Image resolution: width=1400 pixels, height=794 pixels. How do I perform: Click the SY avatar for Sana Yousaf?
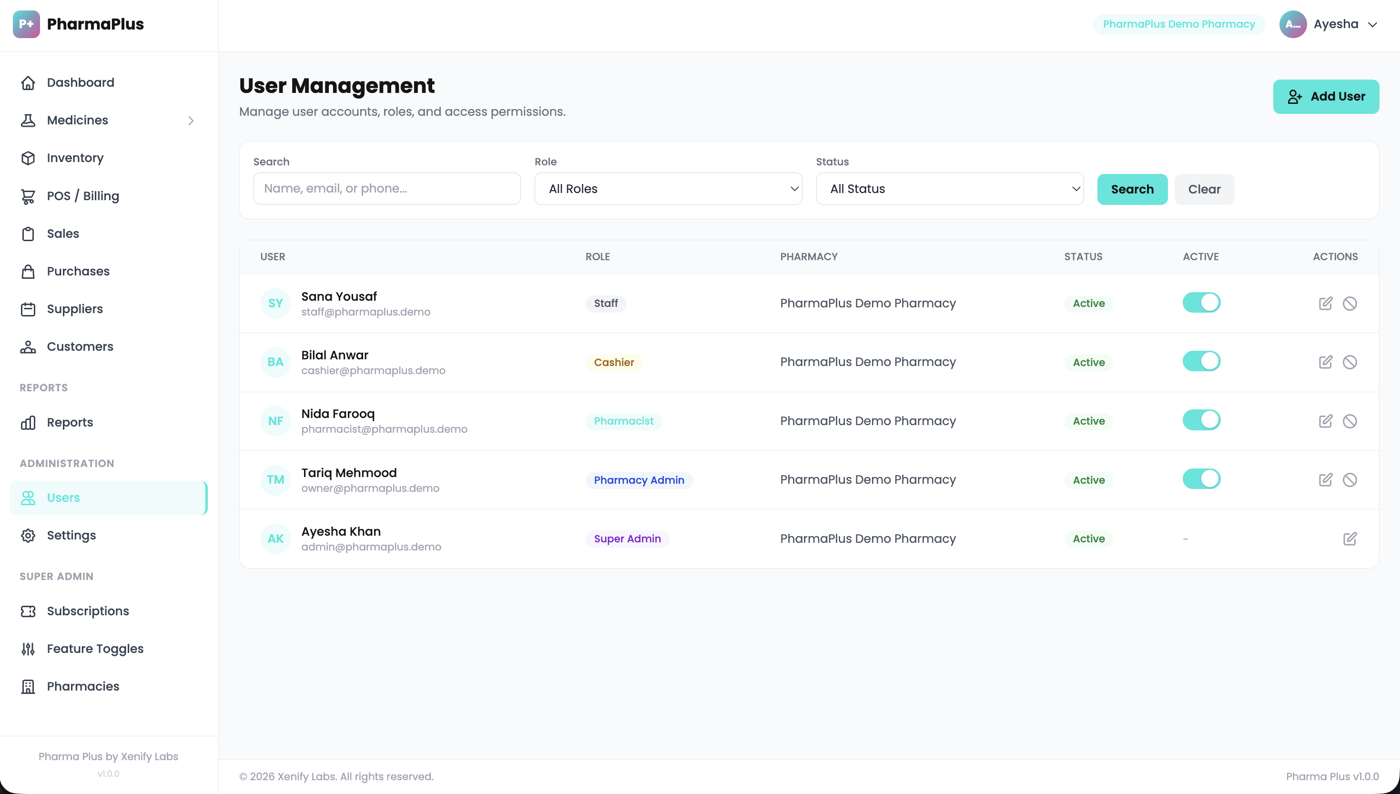pyautogui.click(x=275, y=303)
